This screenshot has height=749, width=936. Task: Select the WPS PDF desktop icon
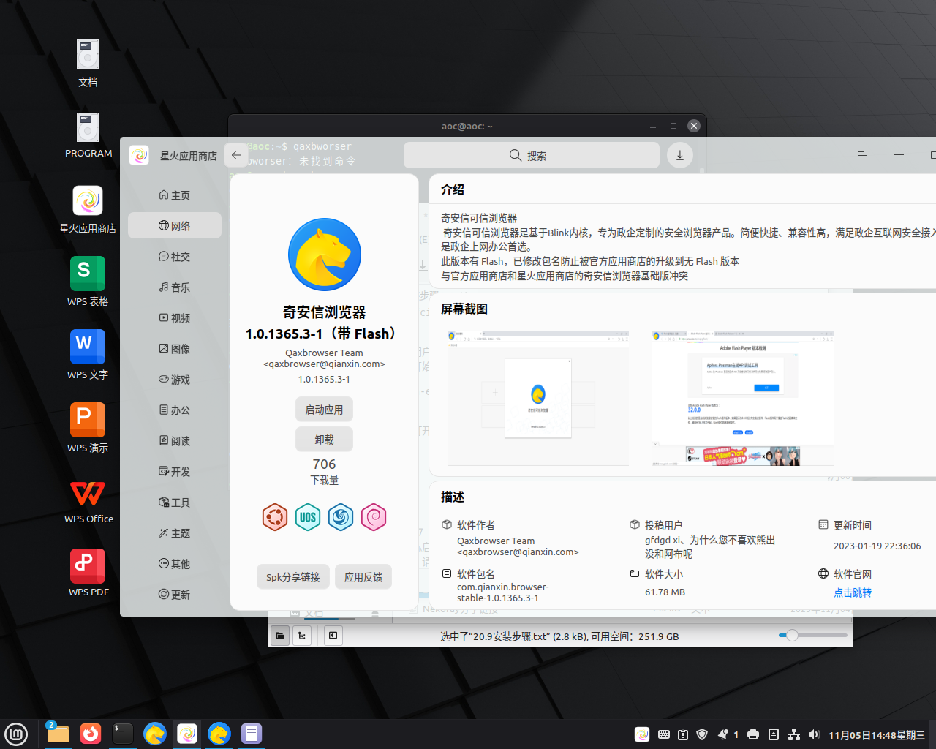pyautogui.click(x=88, y=573)
